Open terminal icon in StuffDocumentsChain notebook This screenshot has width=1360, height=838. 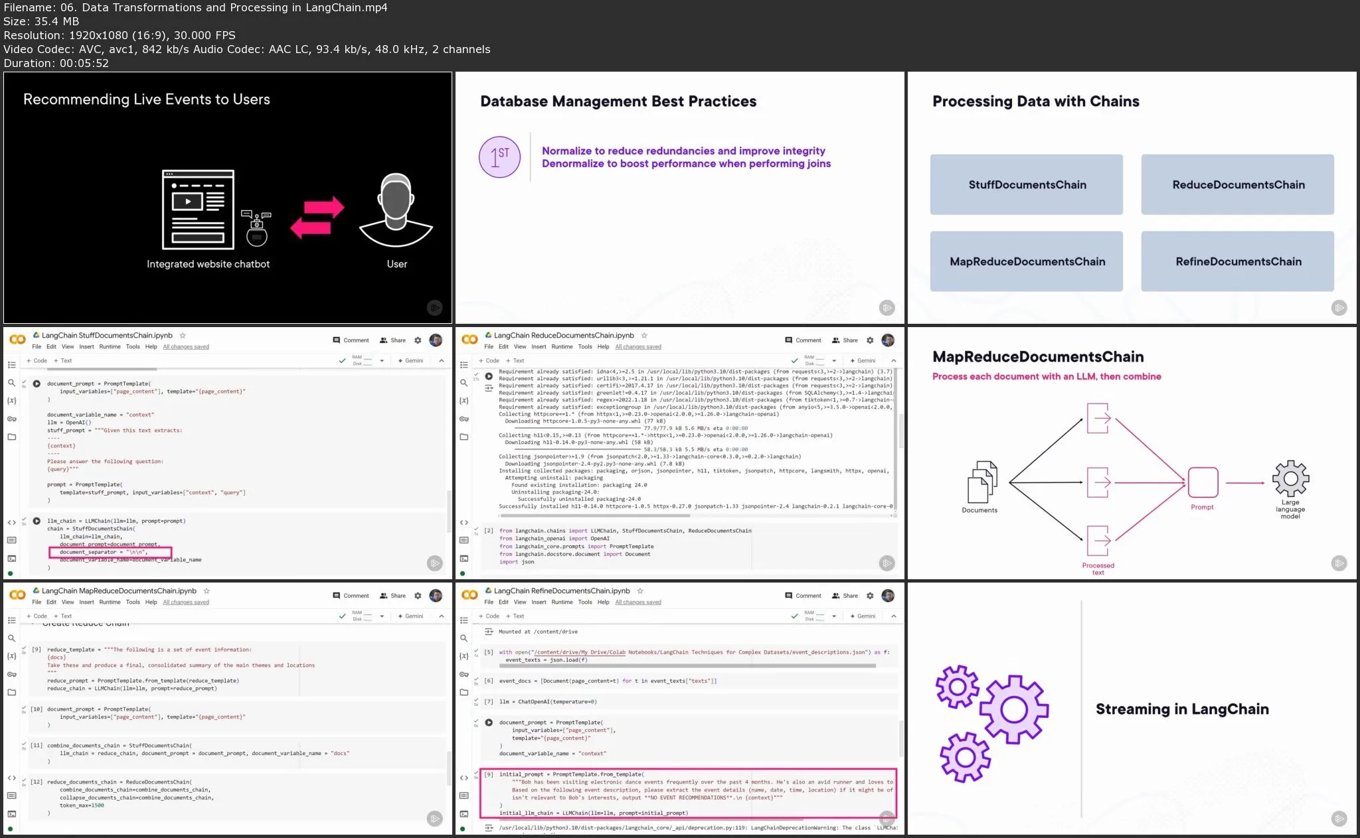[11, 559]
